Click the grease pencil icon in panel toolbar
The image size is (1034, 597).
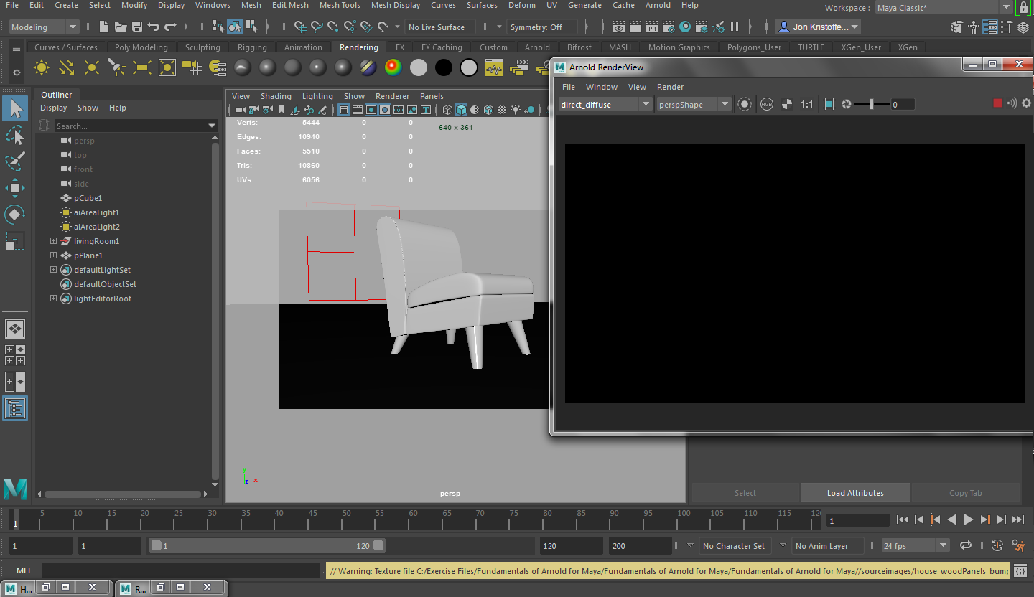[x=322, y=109]
